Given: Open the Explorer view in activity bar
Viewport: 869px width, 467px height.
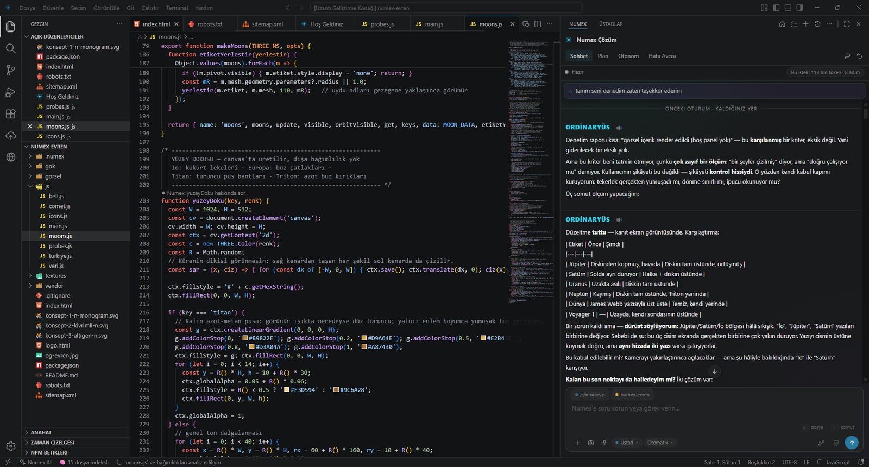Looking at the screenshot, I should tap(10, 27).
